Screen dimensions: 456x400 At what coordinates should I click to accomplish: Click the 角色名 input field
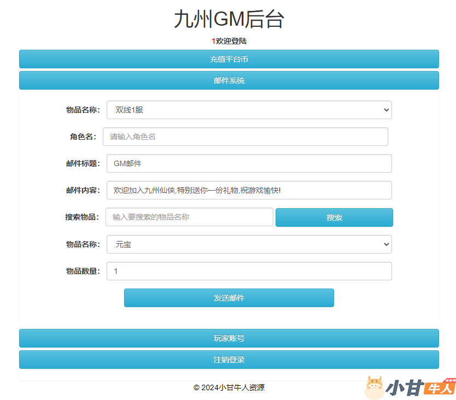point(245,137)
